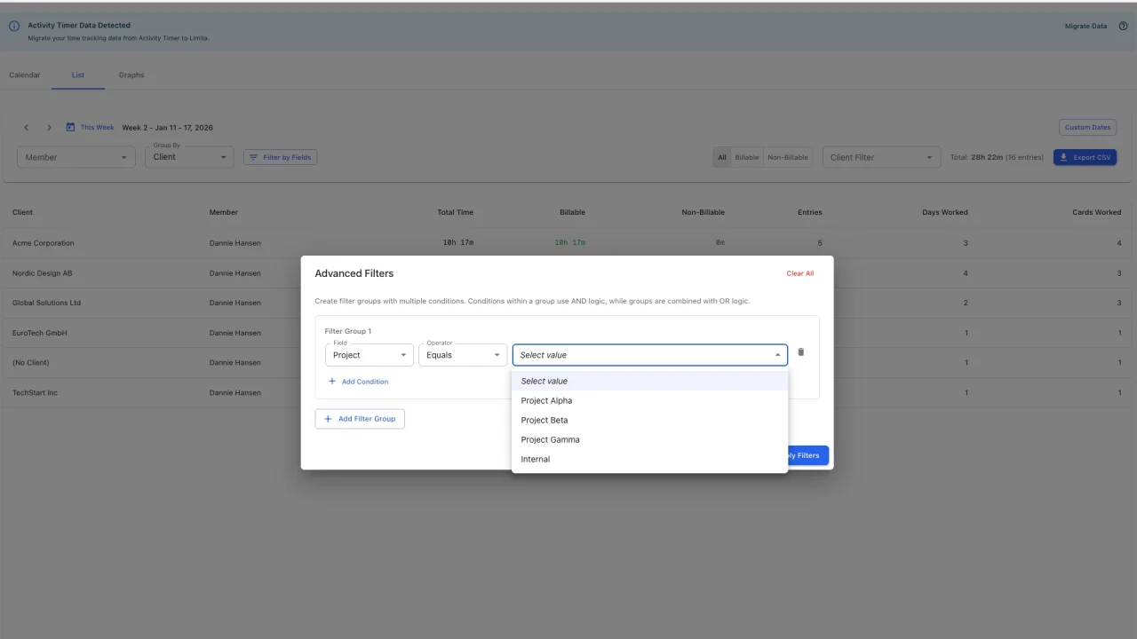Click the download icon on Export CSV

[x=1063, y=157]
